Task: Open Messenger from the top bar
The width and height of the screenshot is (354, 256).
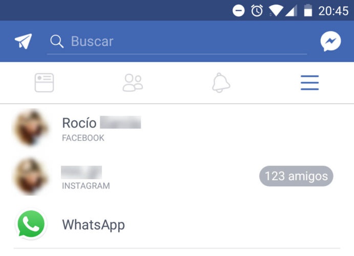Action: tap(330, 41)
